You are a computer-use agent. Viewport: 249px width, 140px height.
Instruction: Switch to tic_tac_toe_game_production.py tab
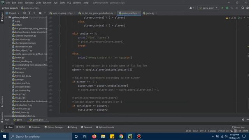(x=97, y=13)
